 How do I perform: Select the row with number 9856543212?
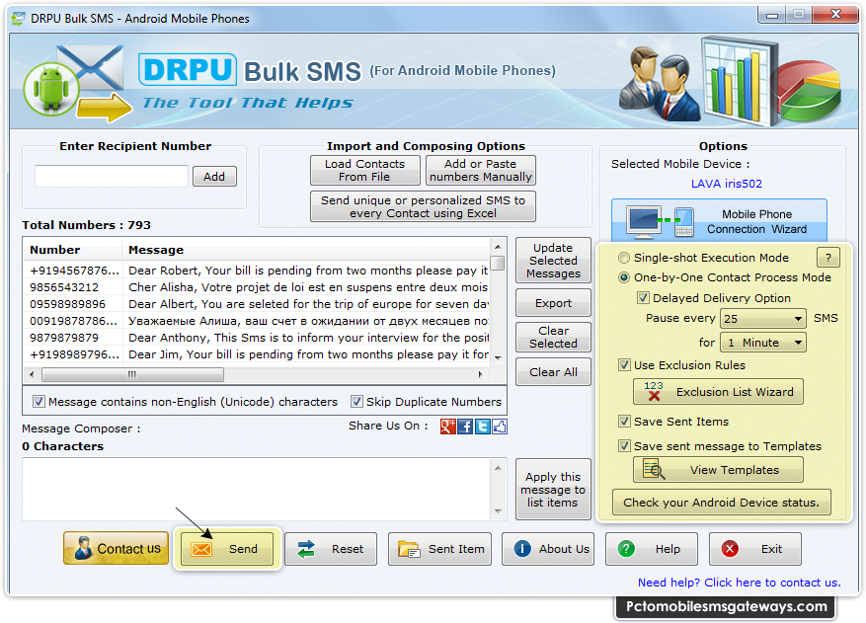[x=257, y=287]
